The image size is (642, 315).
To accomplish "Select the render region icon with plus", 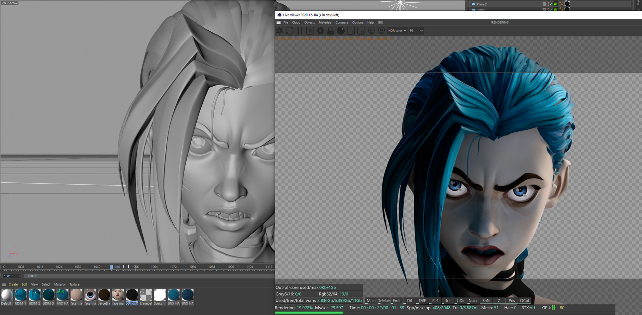I will tap(351, 31).
